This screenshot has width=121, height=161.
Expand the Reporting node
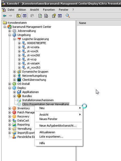[x=10, y=125]
